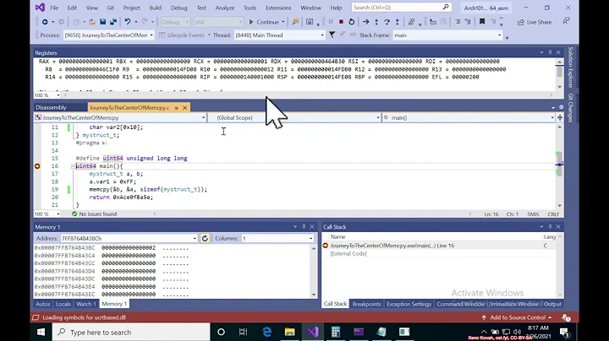
Task: Switch to the Watch 1 tab
Action: 85,304
